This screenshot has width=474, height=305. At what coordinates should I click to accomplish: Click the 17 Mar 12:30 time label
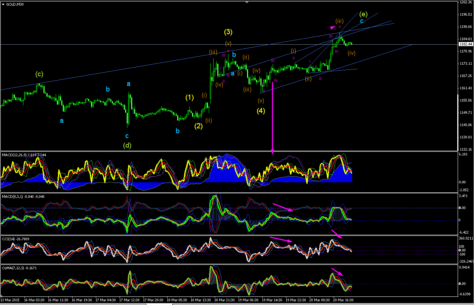coord(129,299)
